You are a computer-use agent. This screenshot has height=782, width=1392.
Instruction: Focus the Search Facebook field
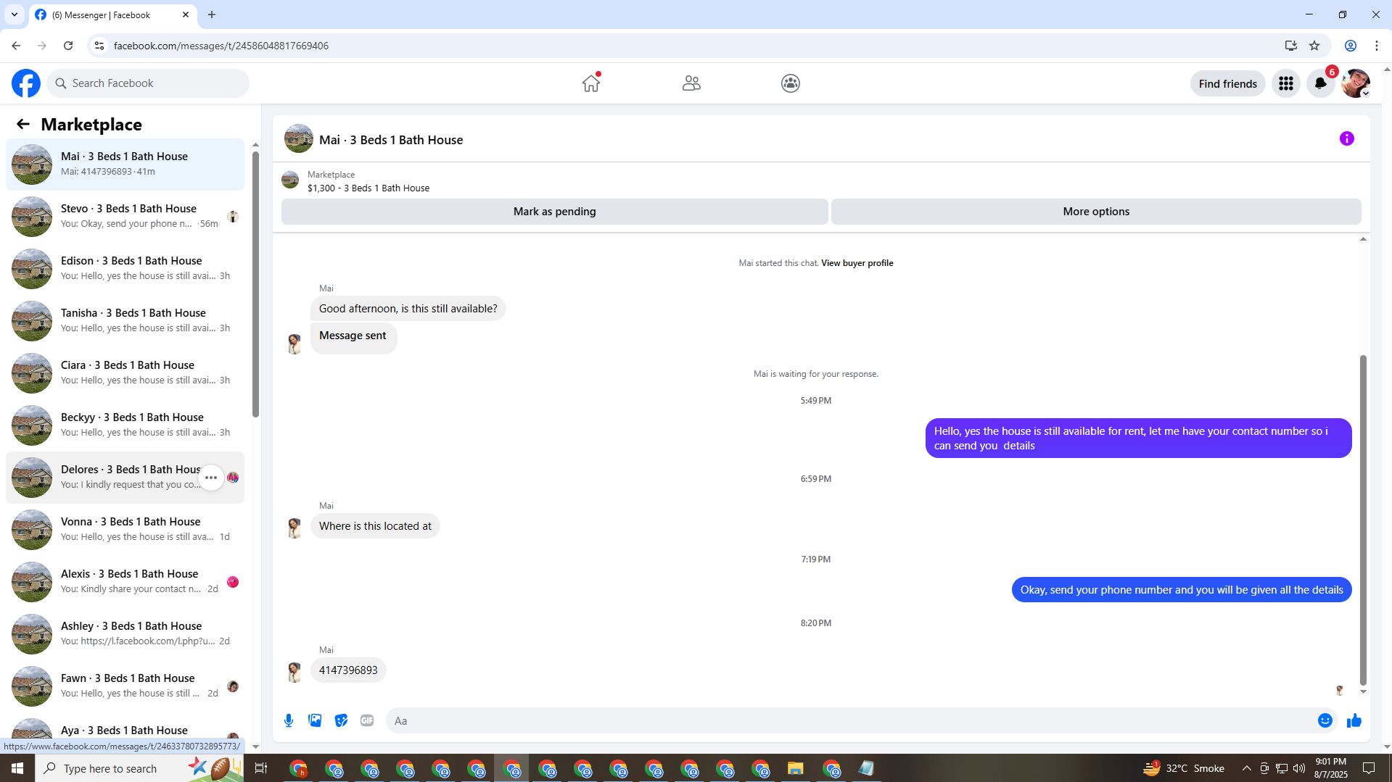(148, 83)
